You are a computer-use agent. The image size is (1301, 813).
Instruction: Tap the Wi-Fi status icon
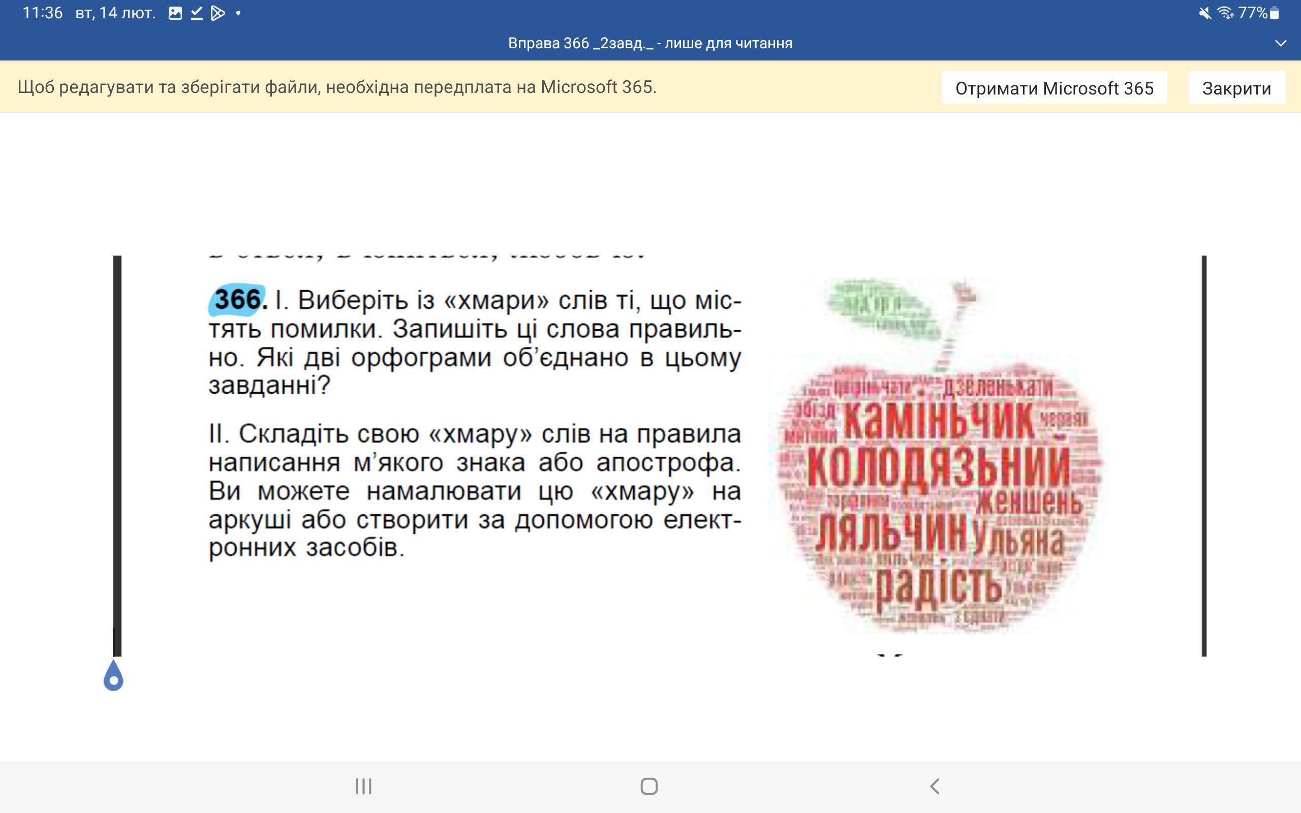pos(1225,13)
